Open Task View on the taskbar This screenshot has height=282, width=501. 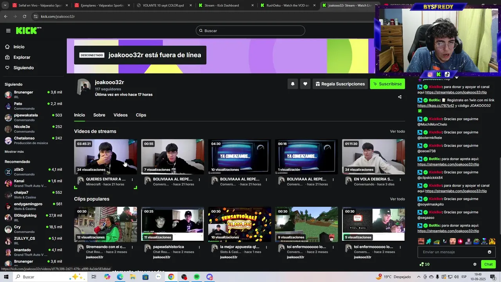pos(94,277)
